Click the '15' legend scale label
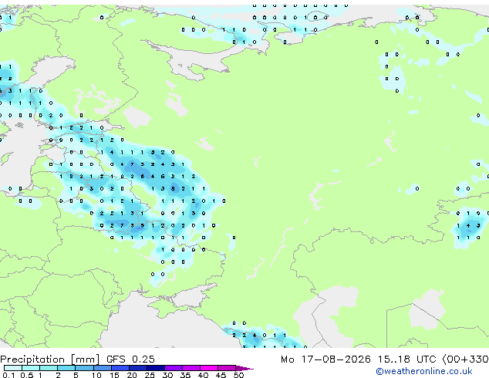 click(114, 375)
